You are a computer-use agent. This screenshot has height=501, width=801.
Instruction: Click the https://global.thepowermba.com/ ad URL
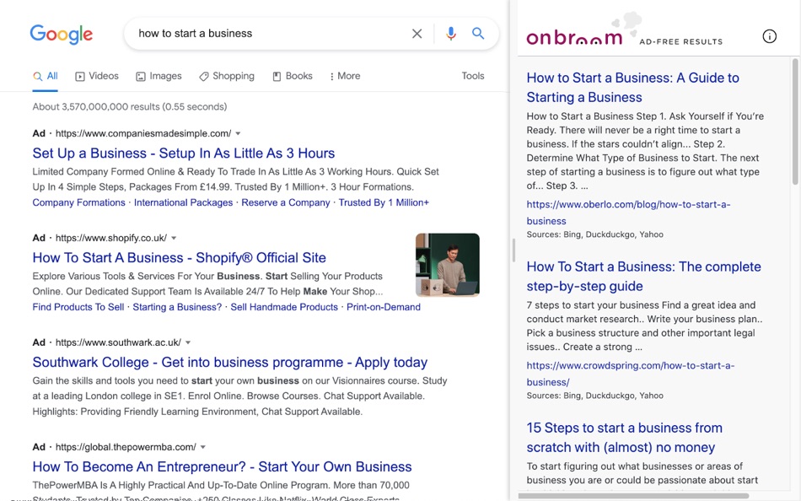point(126,447)
